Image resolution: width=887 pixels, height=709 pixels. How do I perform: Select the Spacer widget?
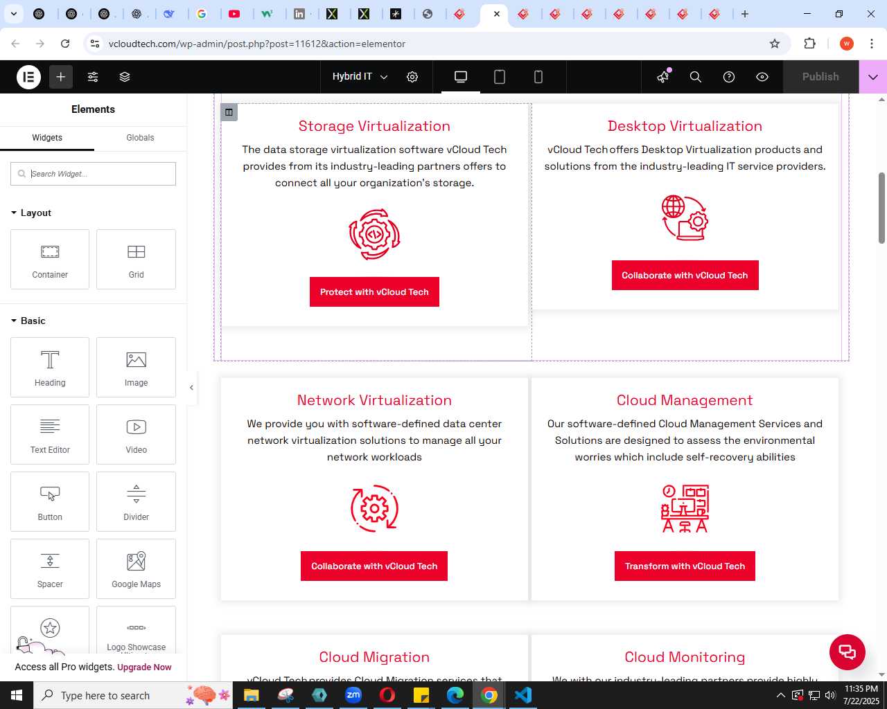click(50, 568)
